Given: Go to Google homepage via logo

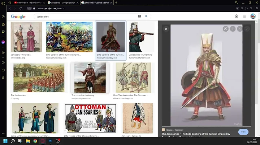Looking at the screenshot, I should 18,17.
